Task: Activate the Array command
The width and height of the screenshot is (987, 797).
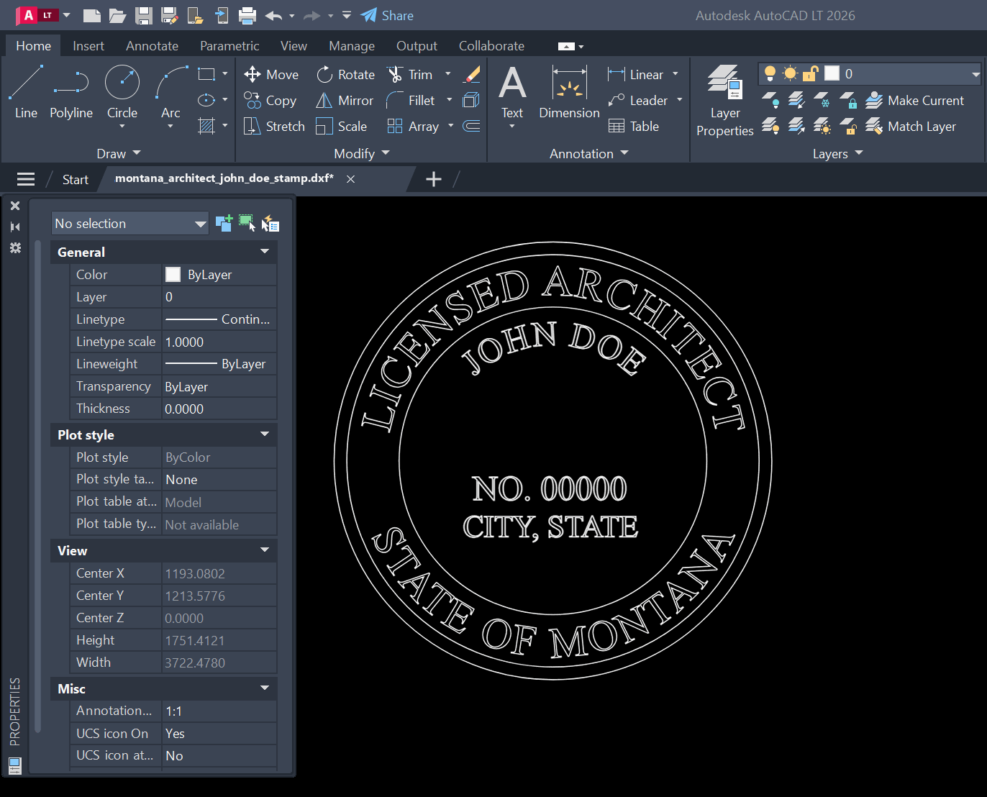Action: tap(413, 126)
